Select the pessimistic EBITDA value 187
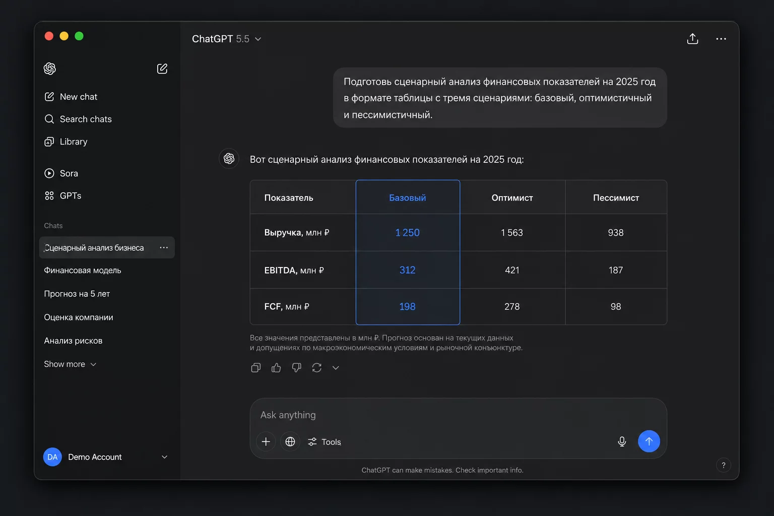Viewport: 774px width, 516px height. [616, 270]
